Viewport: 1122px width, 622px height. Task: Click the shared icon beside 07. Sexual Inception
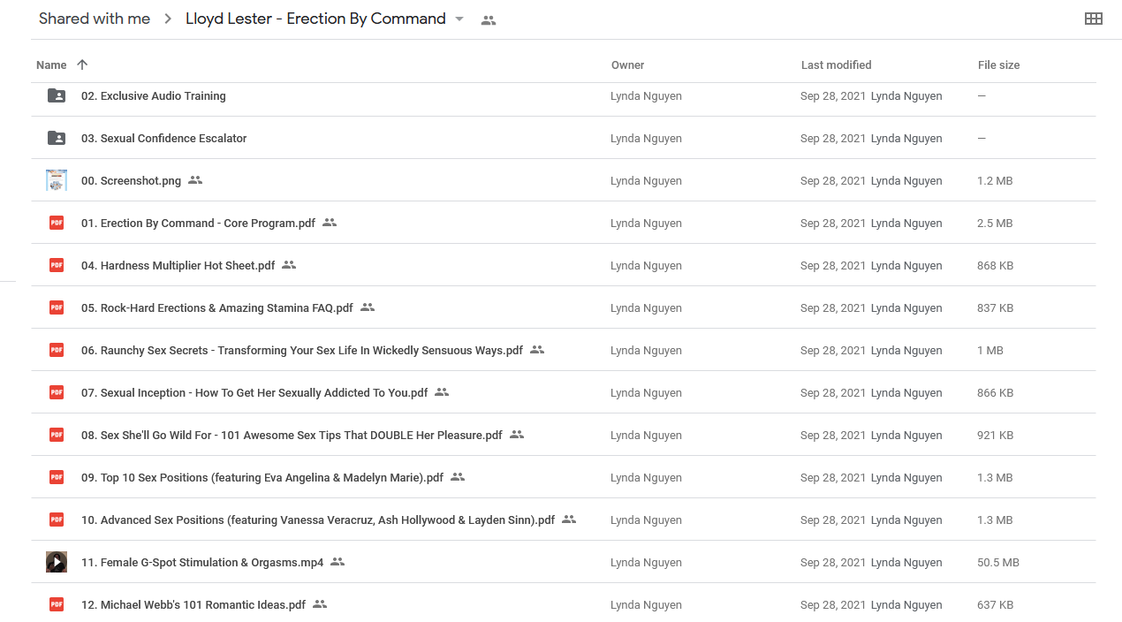point(442,392)
